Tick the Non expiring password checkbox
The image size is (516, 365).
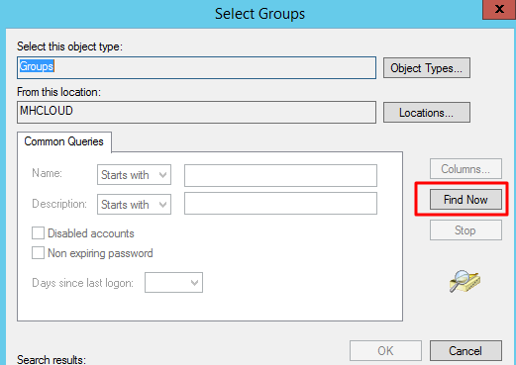click(x=38, y=253)
